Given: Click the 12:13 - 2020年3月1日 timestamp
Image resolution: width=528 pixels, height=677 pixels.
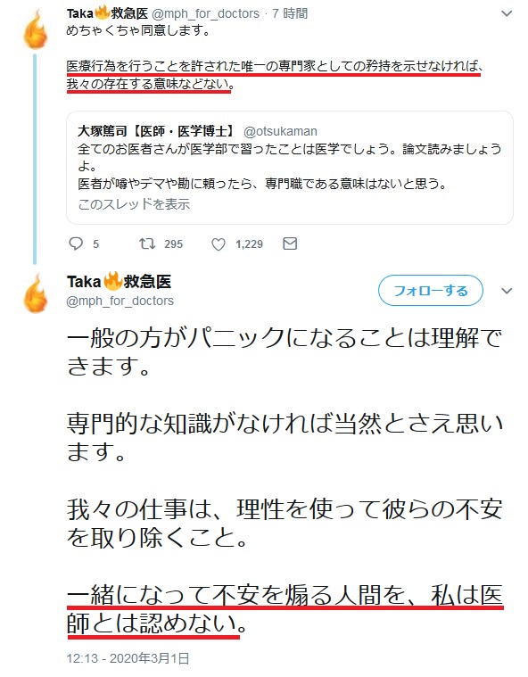Looking at the screenshot, I should tap(128, 658).
